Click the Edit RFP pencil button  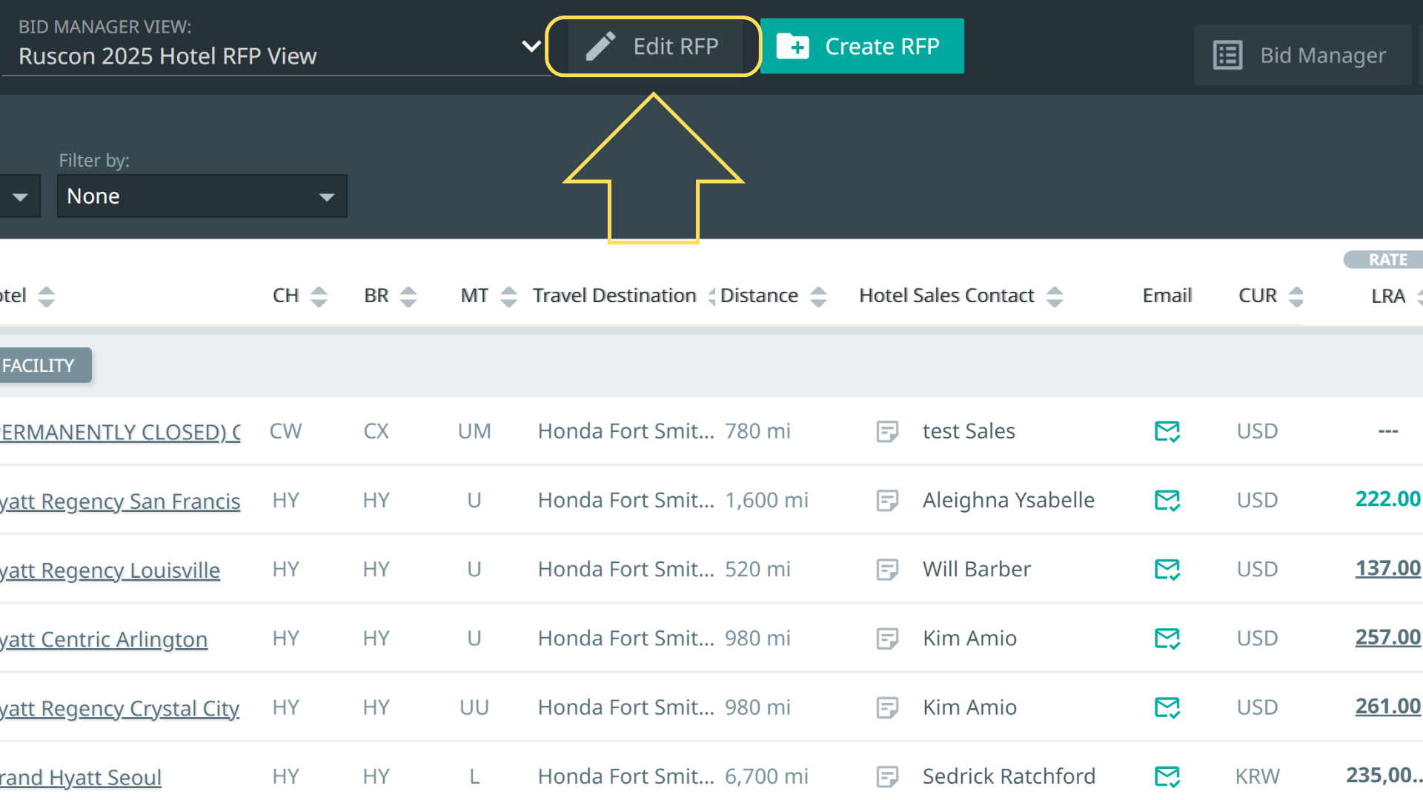pyautogui.click(x=654, y=47)
